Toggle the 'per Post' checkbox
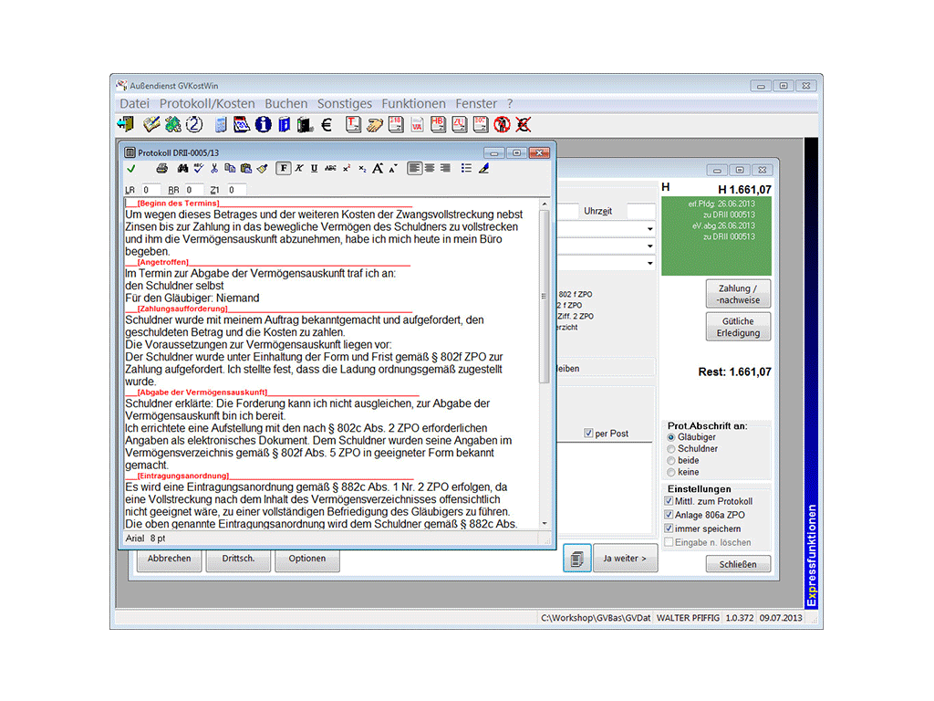 pyautogui.click(x=589, y=434)
